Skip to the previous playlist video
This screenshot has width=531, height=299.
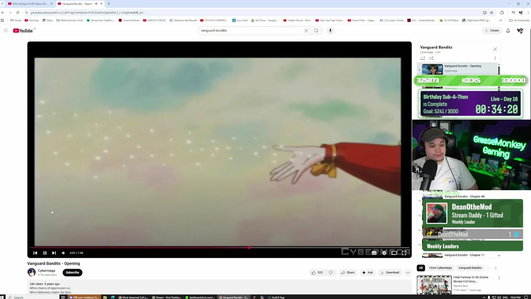[35, 253]
